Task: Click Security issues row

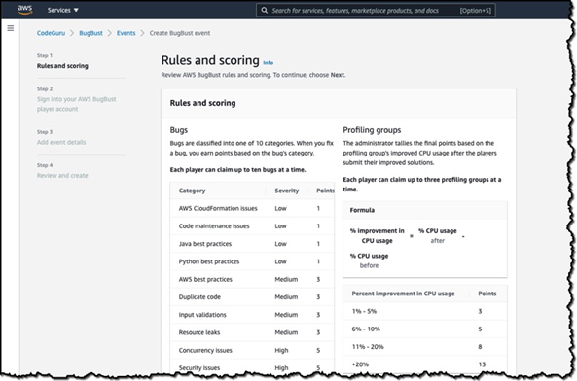Action: point(252,367)
